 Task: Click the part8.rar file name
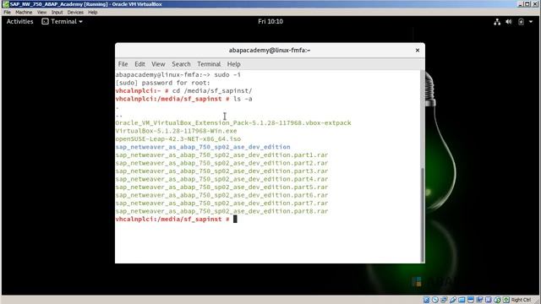pos(221,211)
